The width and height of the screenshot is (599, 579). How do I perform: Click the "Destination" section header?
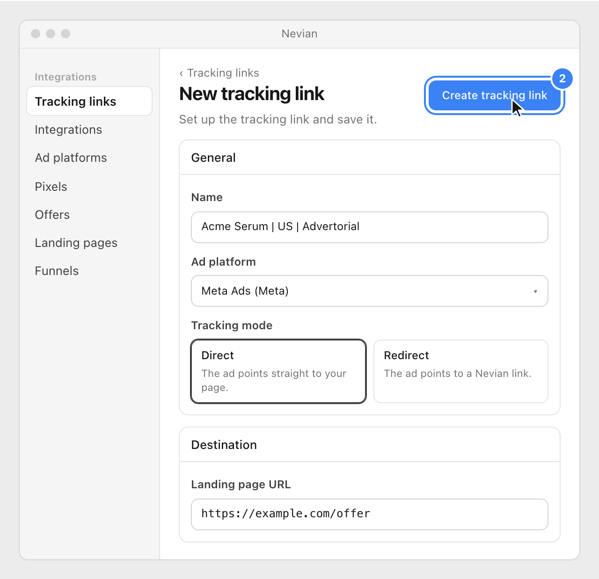click(x=224, y=445)
